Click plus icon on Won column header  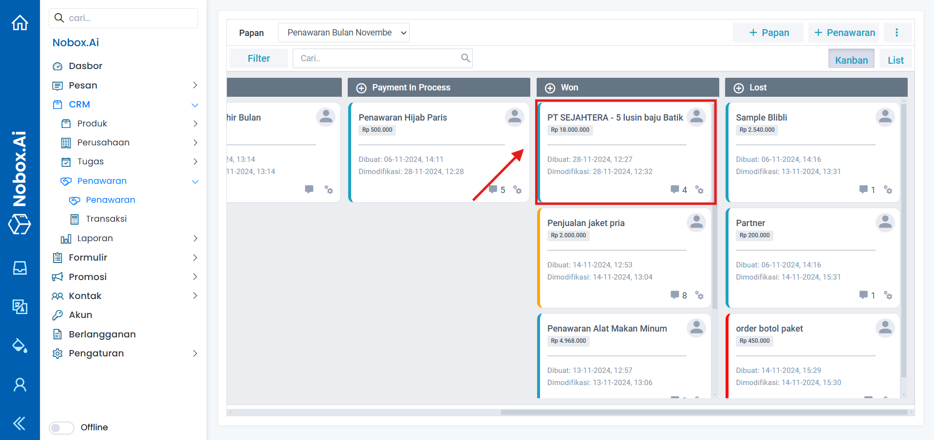[550, 88]
